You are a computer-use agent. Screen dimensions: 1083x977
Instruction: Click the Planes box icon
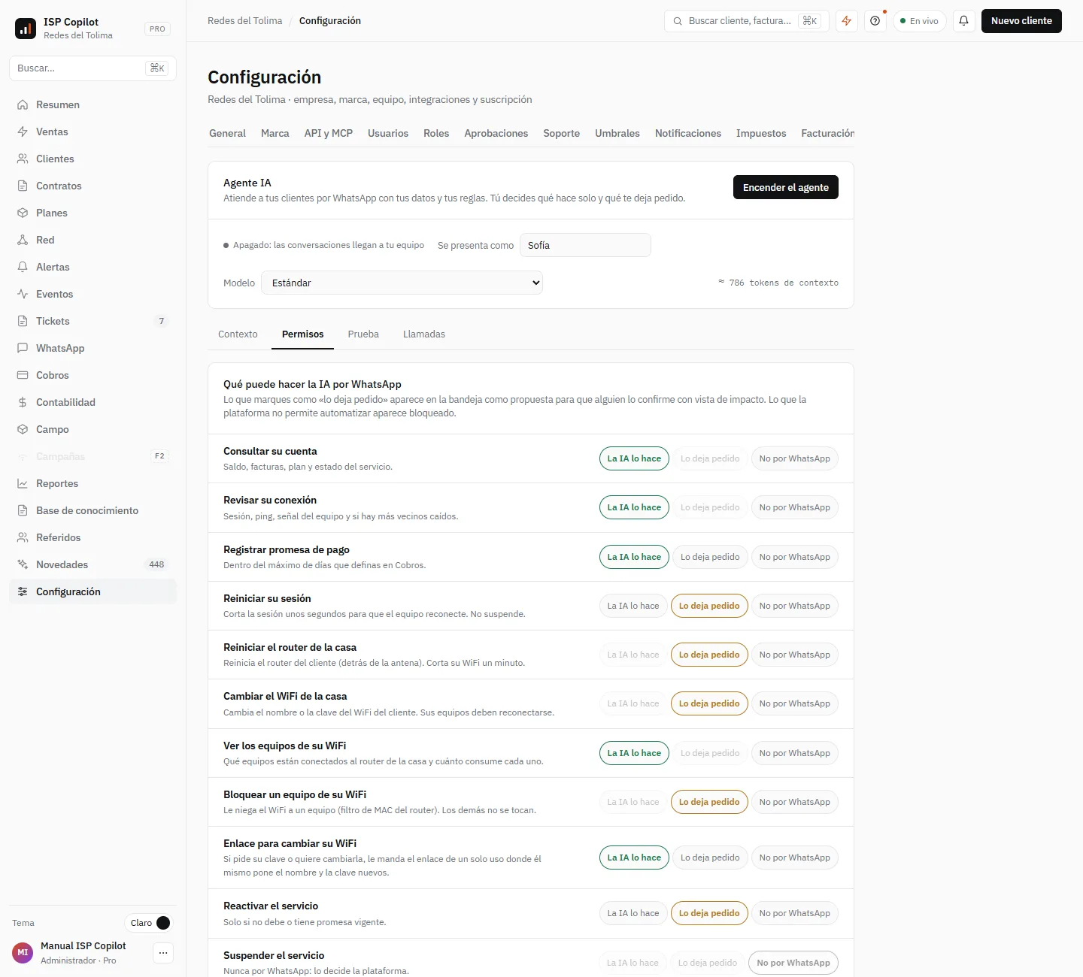[23, 213]
